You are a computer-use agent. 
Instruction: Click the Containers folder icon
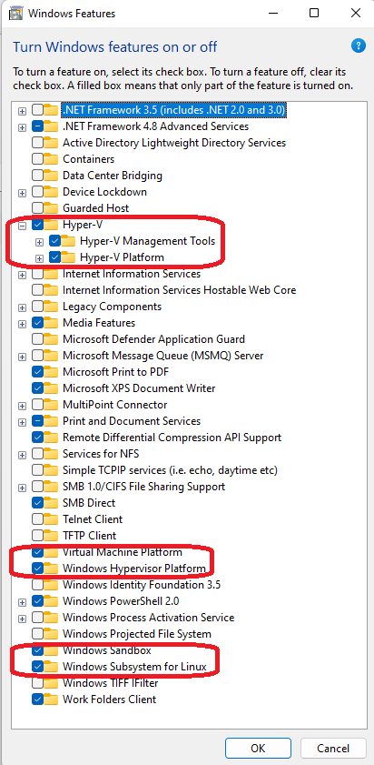point(51,159)
